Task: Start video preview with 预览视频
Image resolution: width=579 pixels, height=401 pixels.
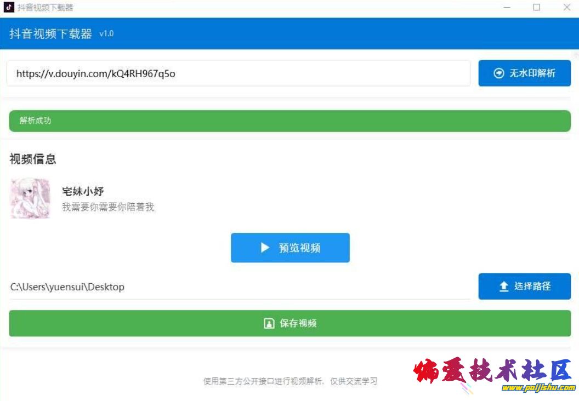Action: 290,247
